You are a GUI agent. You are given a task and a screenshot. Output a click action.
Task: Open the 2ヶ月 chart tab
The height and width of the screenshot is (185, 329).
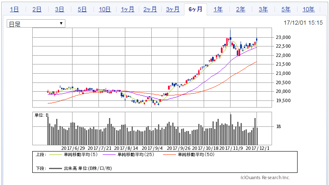tap(150, 9)
